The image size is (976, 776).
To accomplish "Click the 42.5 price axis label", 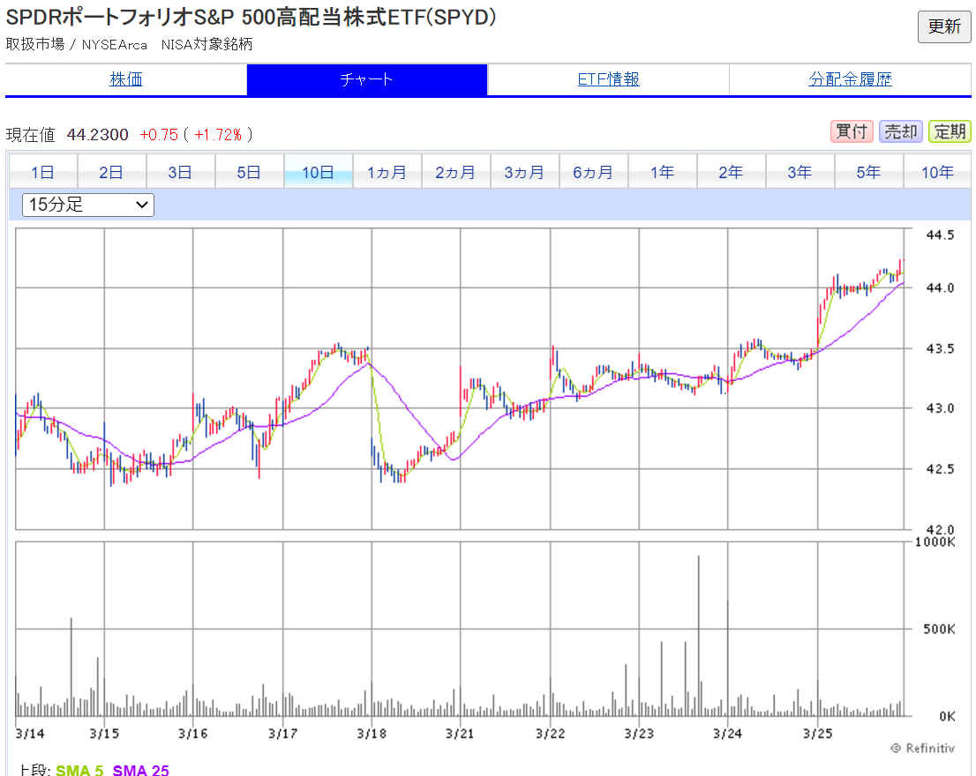I will [x=940, y=469].
